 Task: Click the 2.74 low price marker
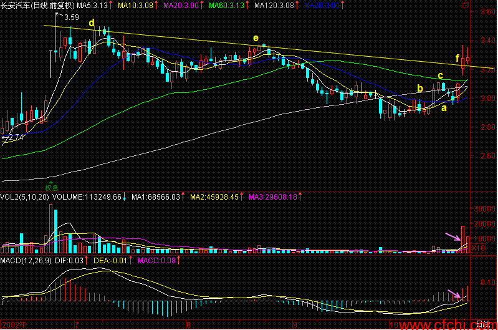point(16,138)
